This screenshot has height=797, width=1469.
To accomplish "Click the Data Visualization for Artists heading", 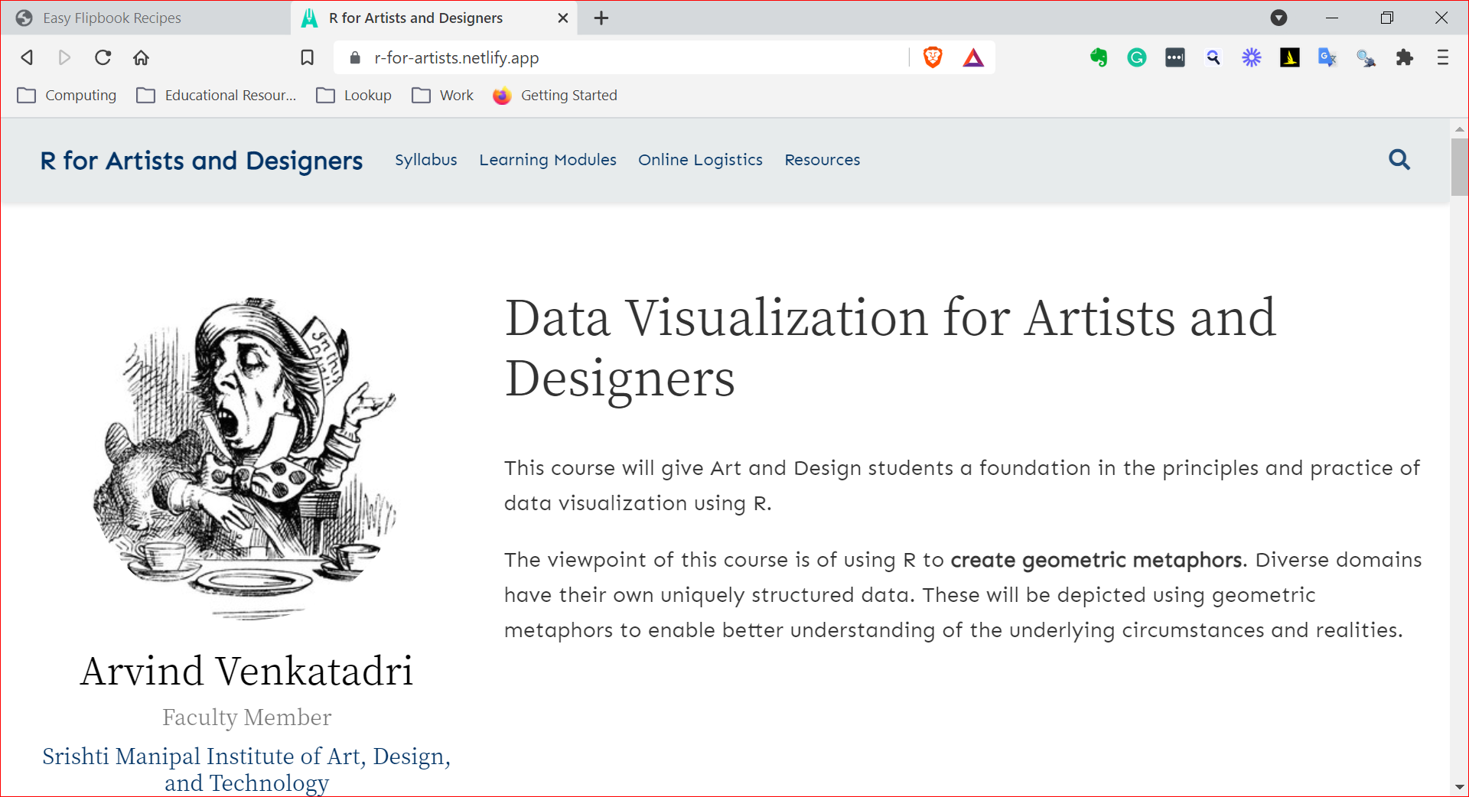I will tap(890, 348).
